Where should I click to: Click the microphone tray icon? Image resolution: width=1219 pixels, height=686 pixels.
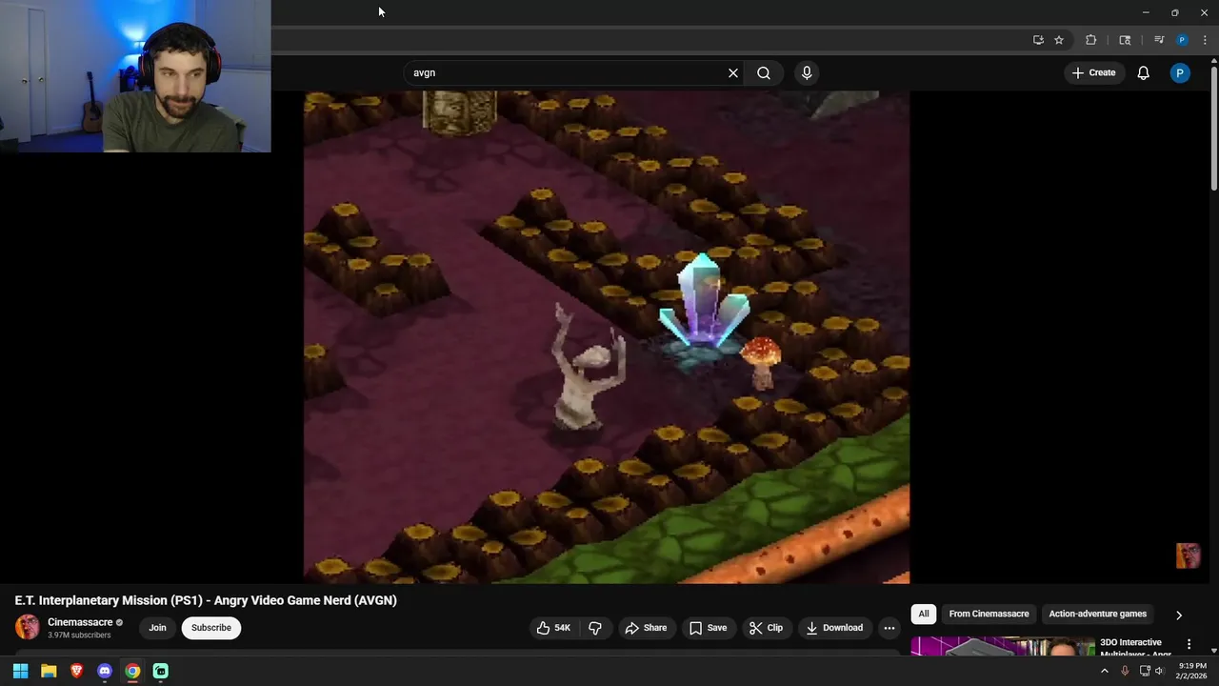point(1125,671)
